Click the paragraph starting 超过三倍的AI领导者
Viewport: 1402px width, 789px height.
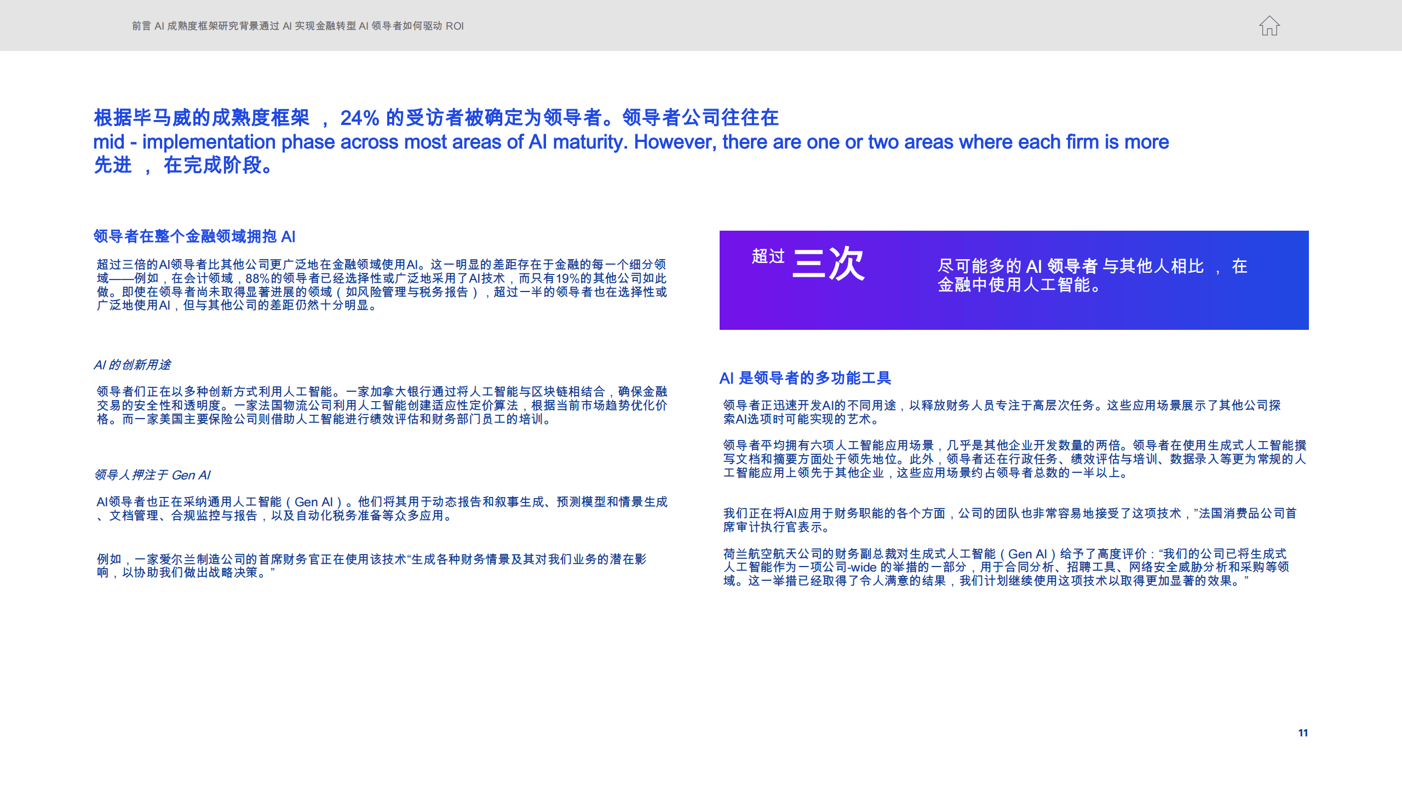tap(382, 285)
